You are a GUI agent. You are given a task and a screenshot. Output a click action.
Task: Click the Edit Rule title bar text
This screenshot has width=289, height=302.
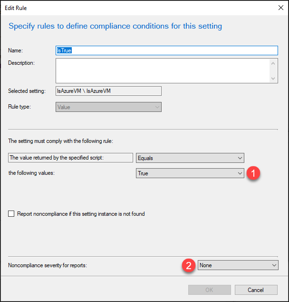pyautogui.click(x=16, y=8)
